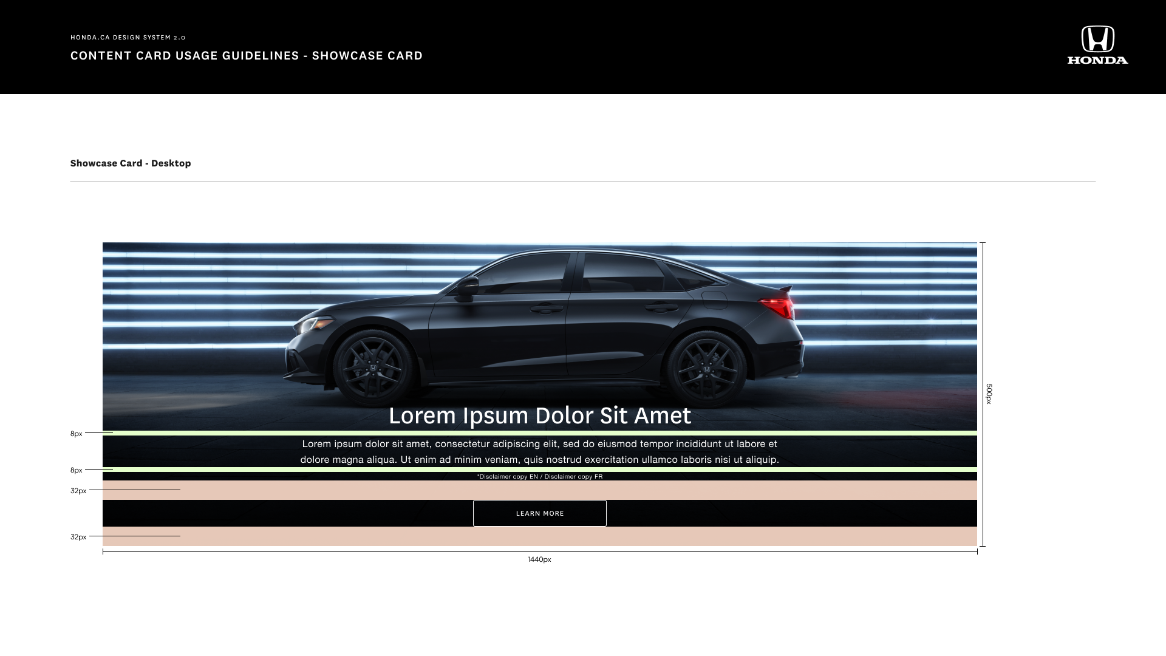Select the Lorem Ipsum Dolor Sit Amet headline

click(539, 415)
